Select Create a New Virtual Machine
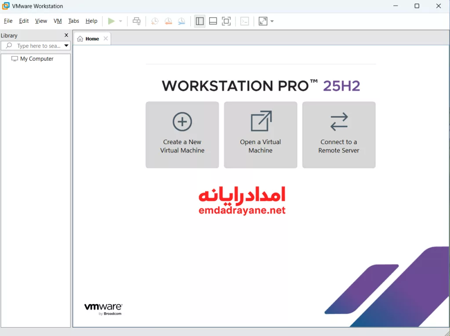This screenshot has height=336, width=450. point(182,134)
